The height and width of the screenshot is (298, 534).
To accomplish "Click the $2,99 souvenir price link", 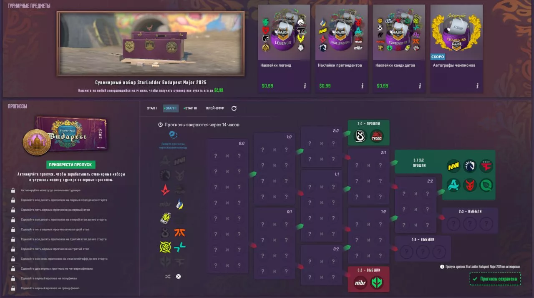I will pyautogui.click(x=218, y=90).
